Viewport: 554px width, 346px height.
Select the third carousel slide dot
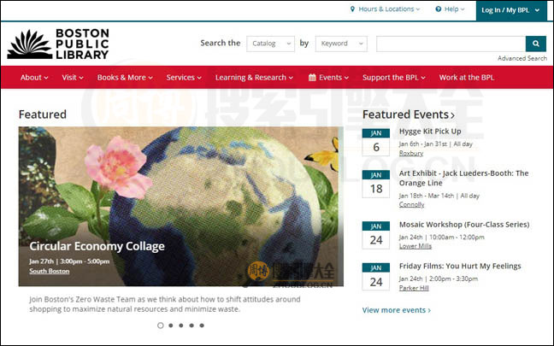[x=181, y=325]
